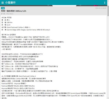109x99 pixels.
Task: Click the line reading "380 Km"
Action: (x=7, y=22)
